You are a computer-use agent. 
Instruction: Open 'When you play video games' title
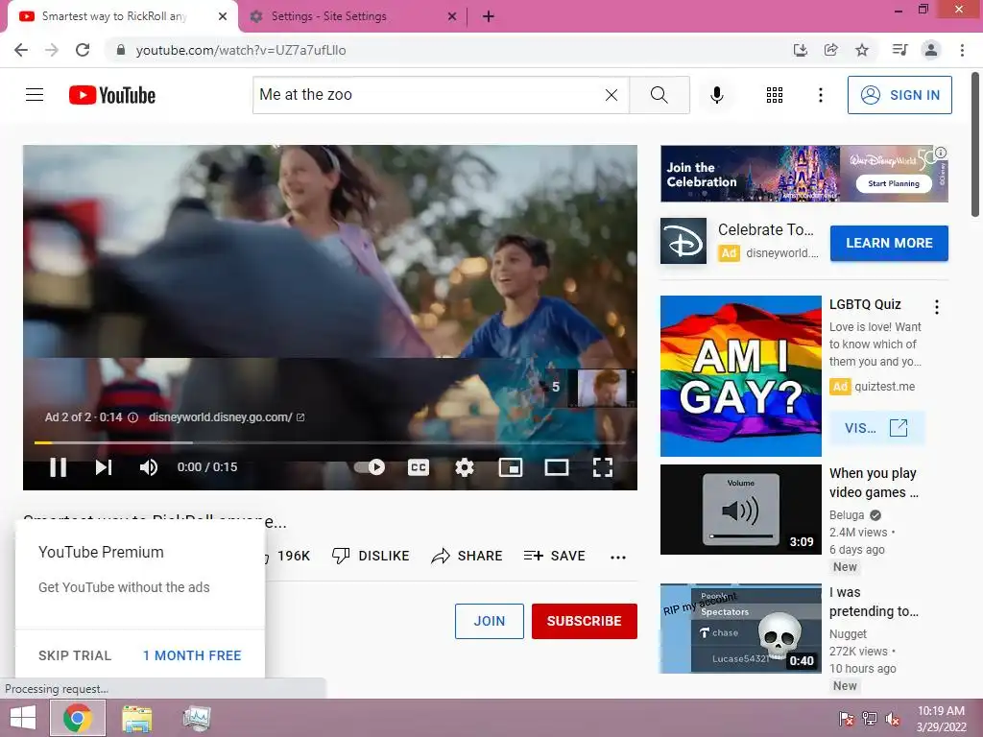coord(874,483)
